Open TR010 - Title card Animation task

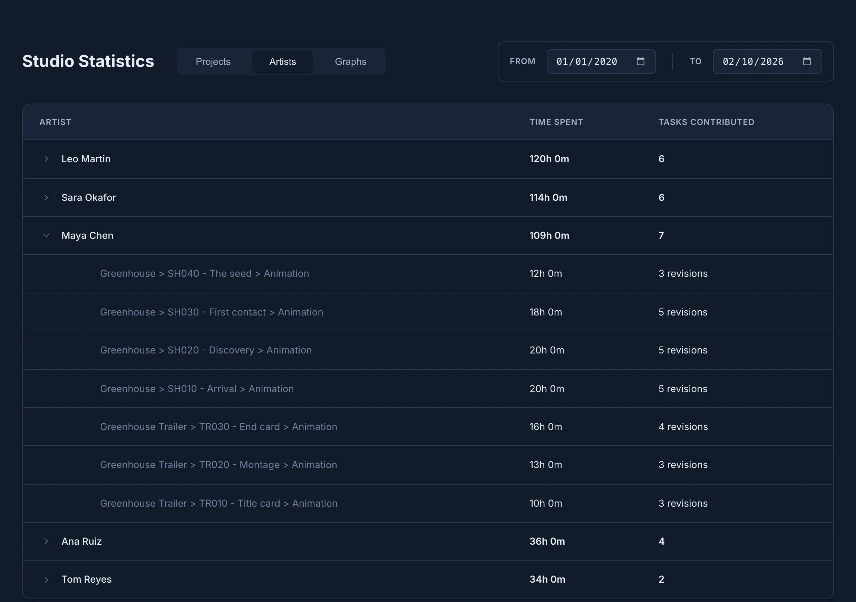point(218,503)
